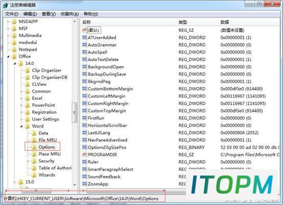Open the 收藏夹(A) menu
The width and height of the screenshot is (283, 205).
click(x=69, y=14)
